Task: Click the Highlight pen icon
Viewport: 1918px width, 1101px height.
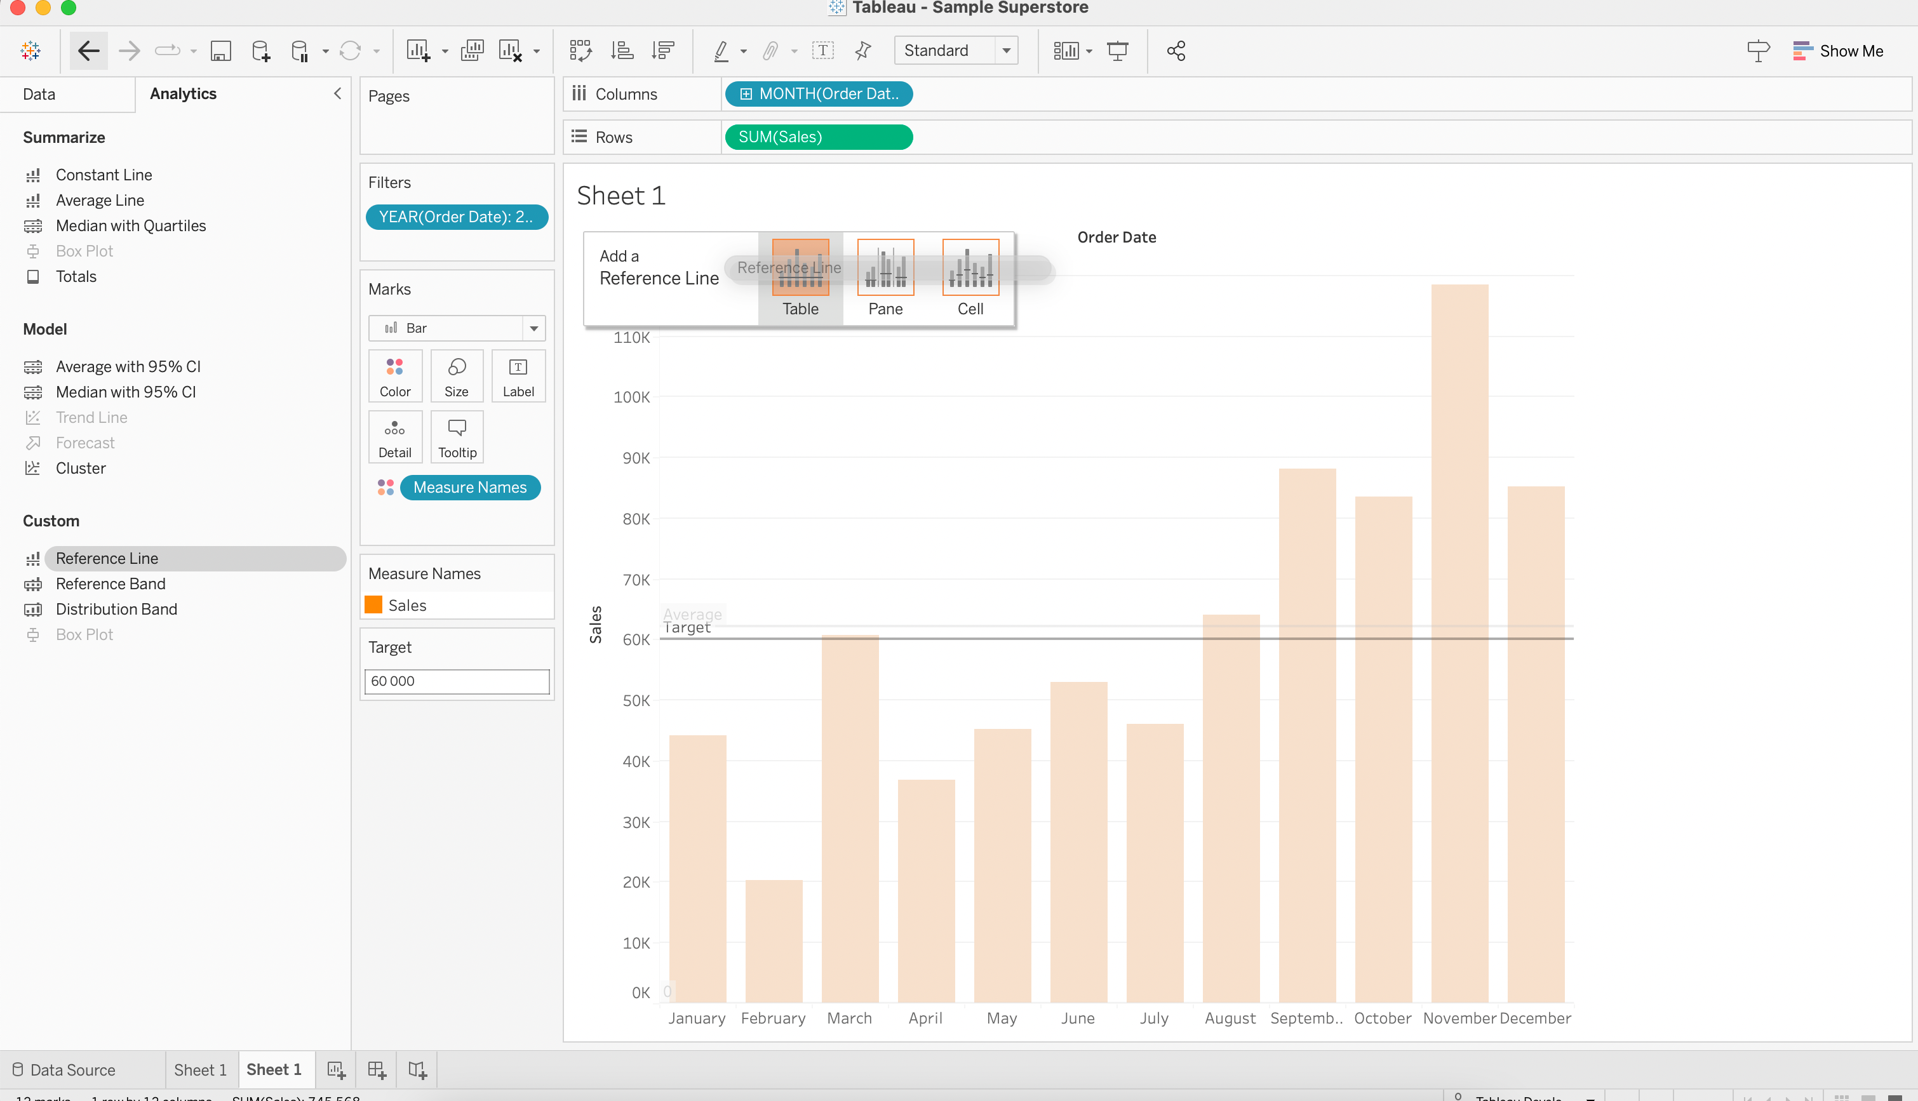Action: click(x=721, y=51)
